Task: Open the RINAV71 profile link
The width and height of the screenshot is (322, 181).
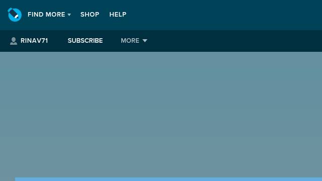Action: coord(34,41)
